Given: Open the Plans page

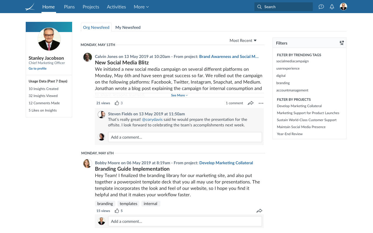Looking at the screenshot, I should 69,7.
